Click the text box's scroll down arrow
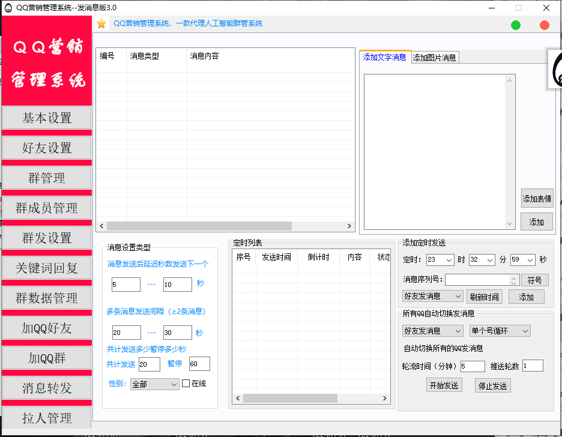 pos(510,224)
